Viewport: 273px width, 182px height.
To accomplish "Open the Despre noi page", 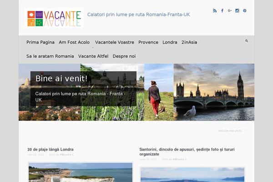I will tap(124, 56).
